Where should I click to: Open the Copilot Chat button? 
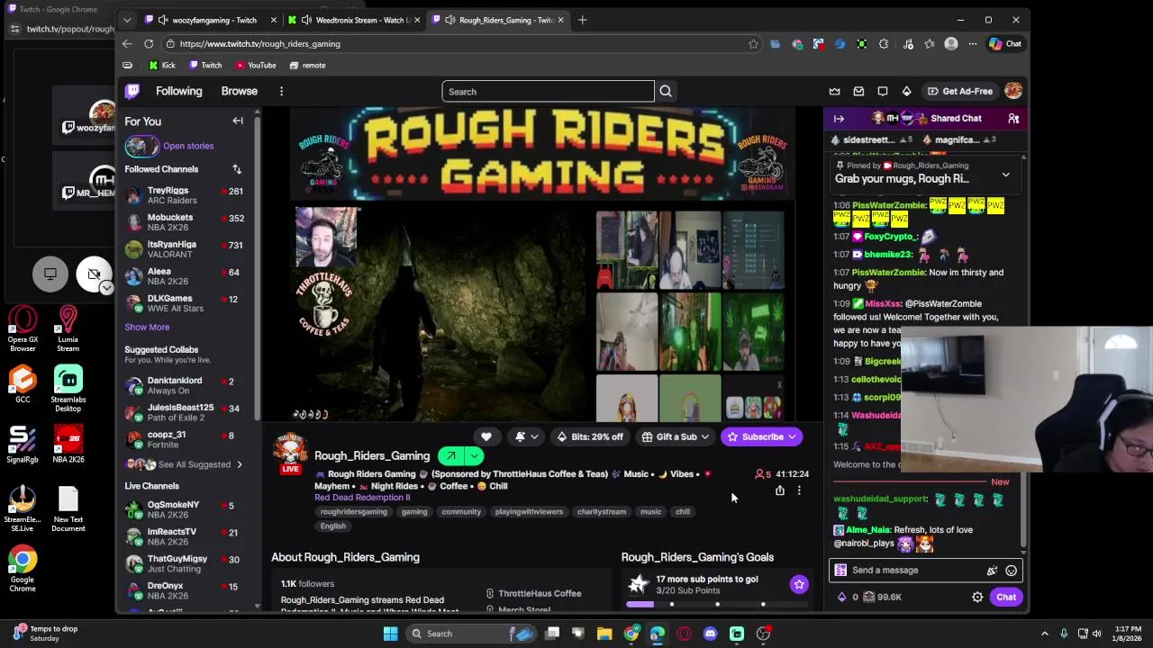point(1004,43)
